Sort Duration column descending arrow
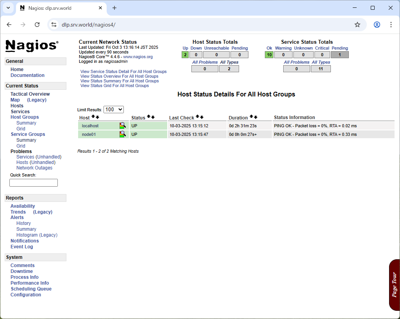This screenshot has height=319, width=400. pyautogui.click(x=255, y=117)
